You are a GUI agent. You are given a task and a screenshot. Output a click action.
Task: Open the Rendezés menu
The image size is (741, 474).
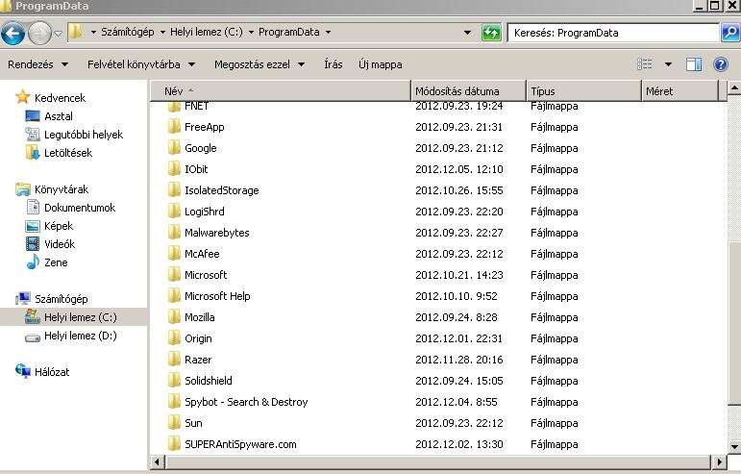[37, 64]
